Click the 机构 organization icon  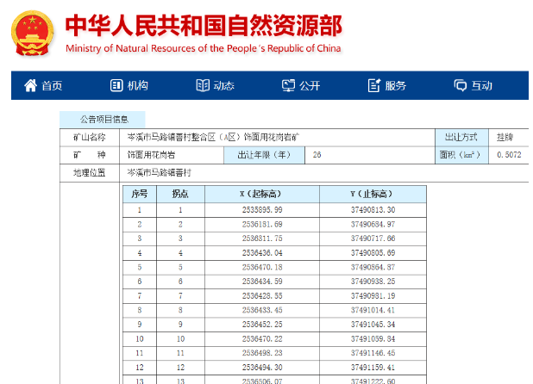coord(116,85)
